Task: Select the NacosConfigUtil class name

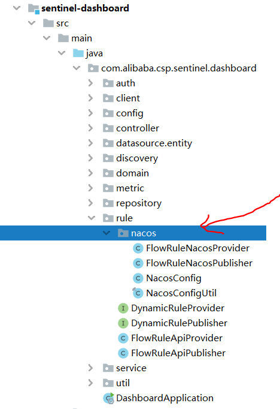Action: coord(181,293)
